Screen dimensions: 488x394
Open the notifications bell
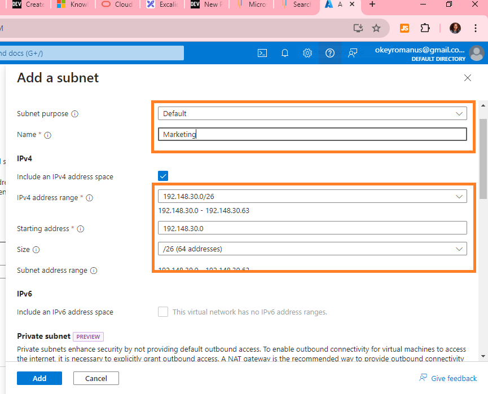click(285, 53)
